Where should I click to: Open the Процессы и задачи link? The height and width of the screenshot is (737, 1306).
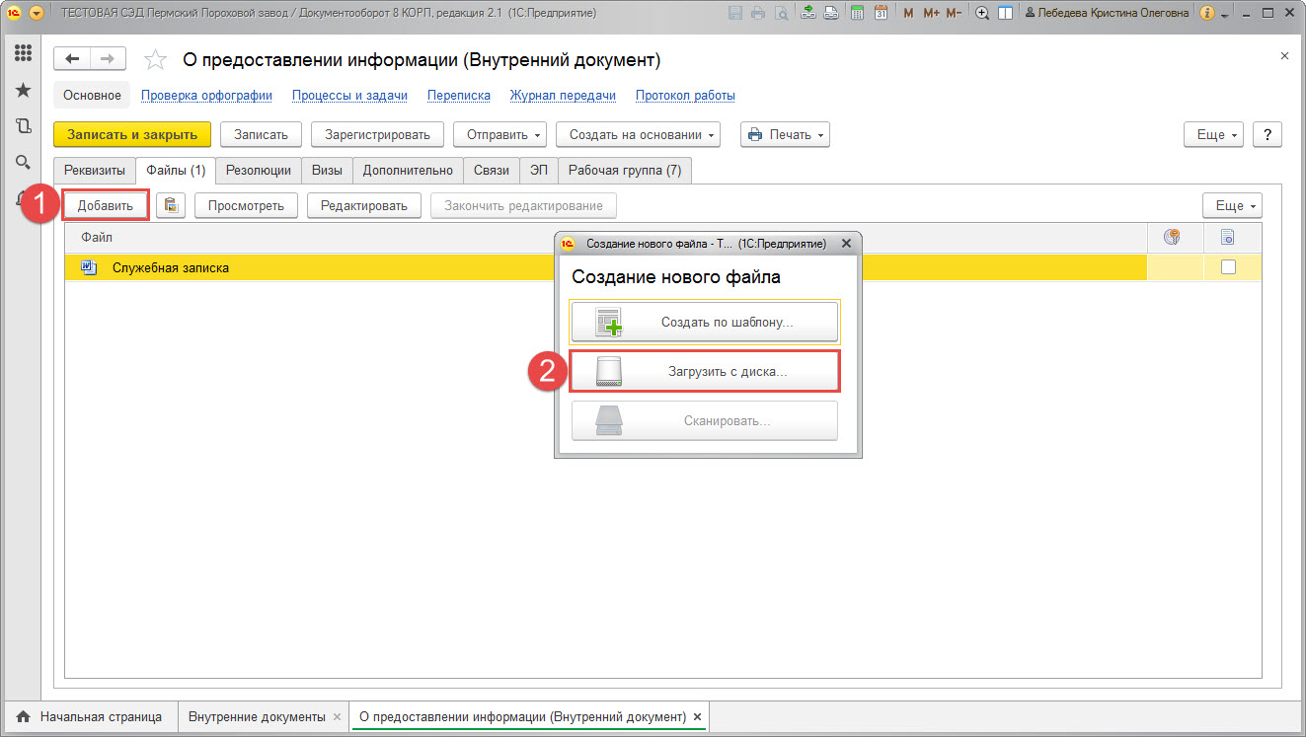(x=349, y=96)
